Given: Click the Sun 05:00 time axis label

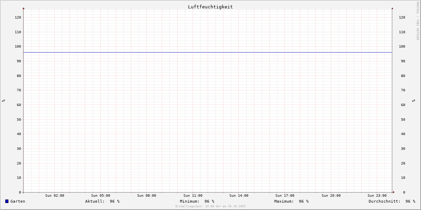Looking at the screenshot, I should click(101, 196).
